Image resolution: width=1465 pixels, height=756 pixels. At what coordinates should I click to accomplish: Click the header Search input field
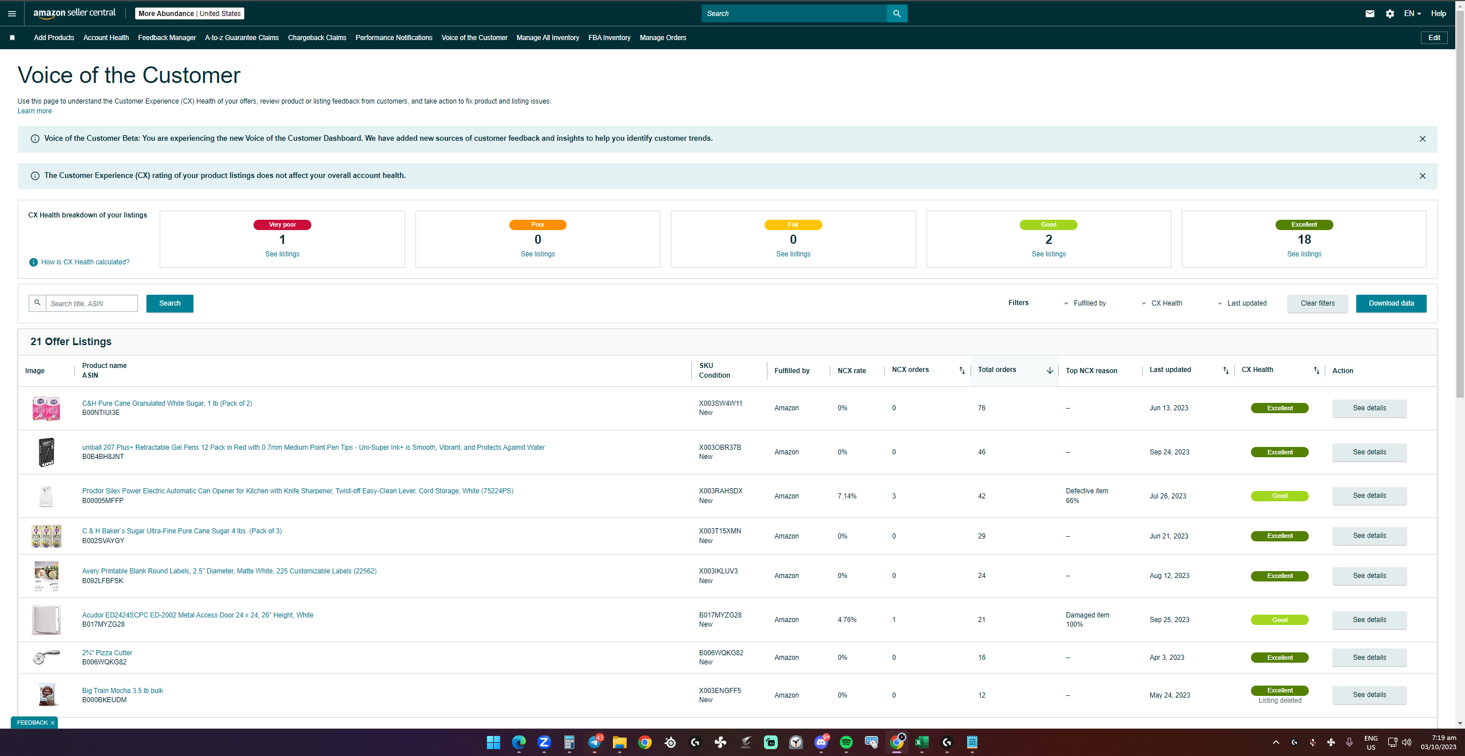click(x=794, y=14)
